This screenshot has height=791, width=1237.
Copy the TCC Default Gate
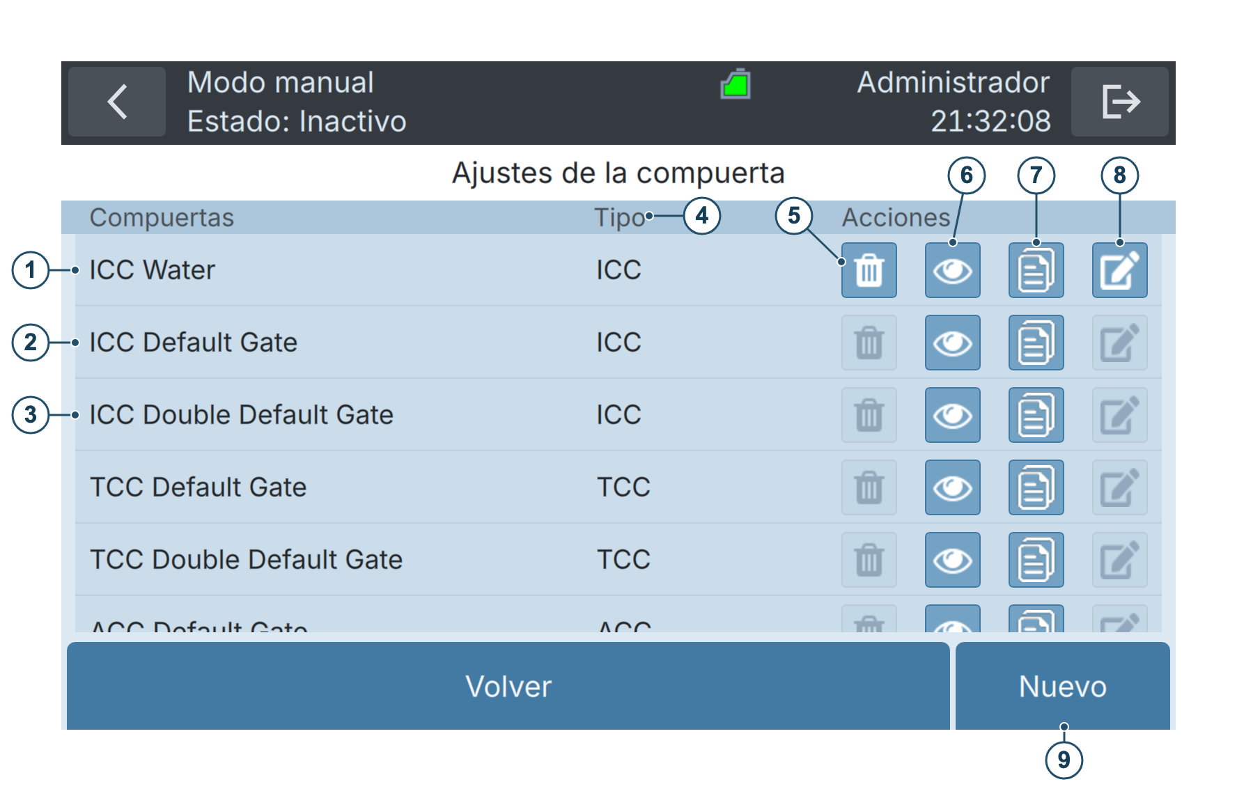pyautogui.click(x=1036, y=487)
